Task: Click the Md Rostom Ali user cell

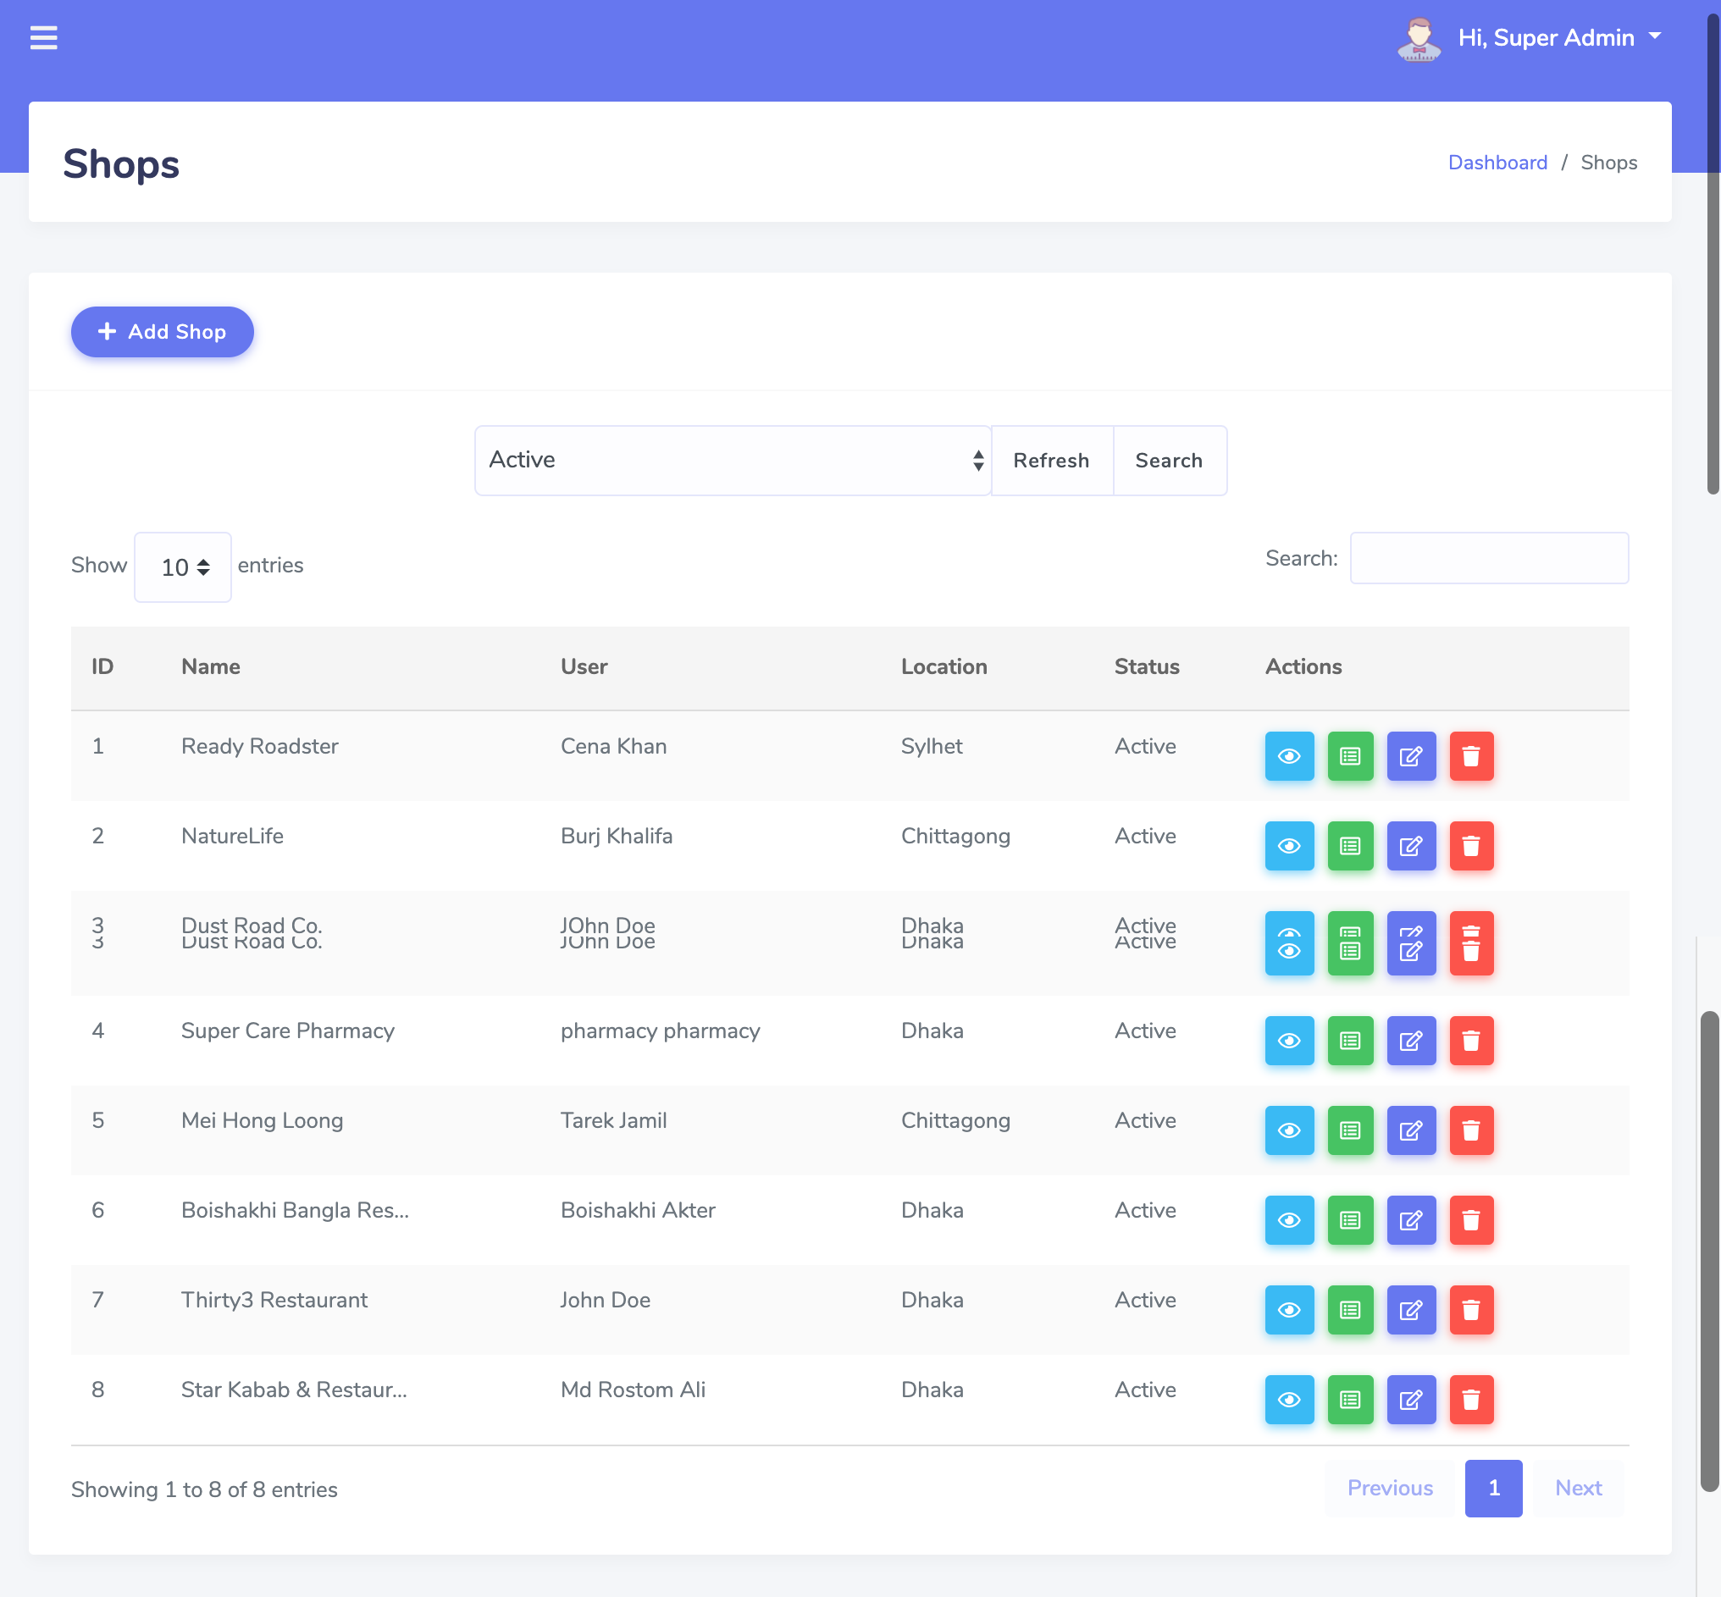Action: 633,1390
